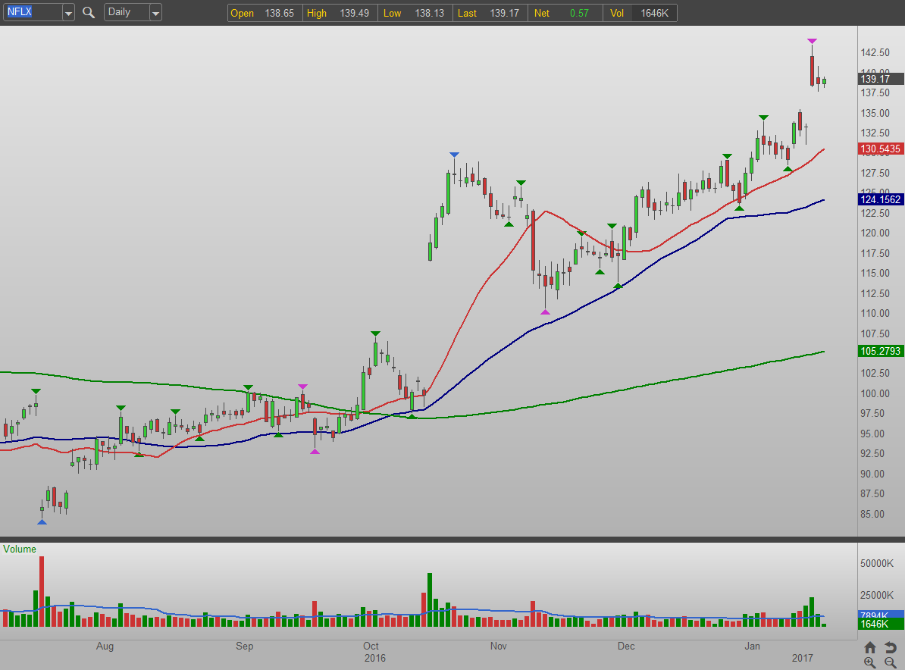Click the Open value 138.65
Image resolution: width=905 pixels, height=670 pixels.
tap(280, 13)
